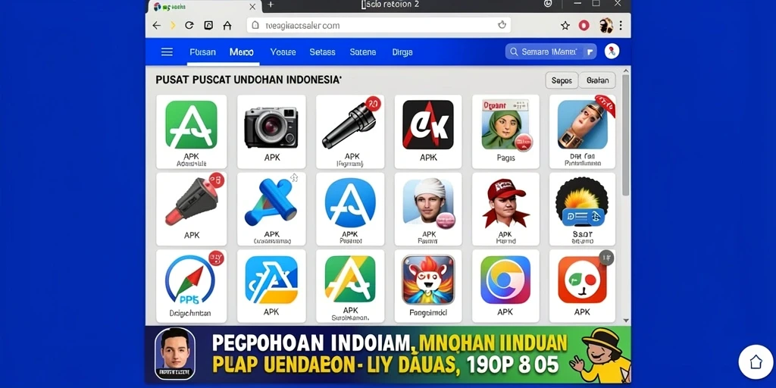
Task: Switch to the Satene tab
Action: tap(363, 52)
